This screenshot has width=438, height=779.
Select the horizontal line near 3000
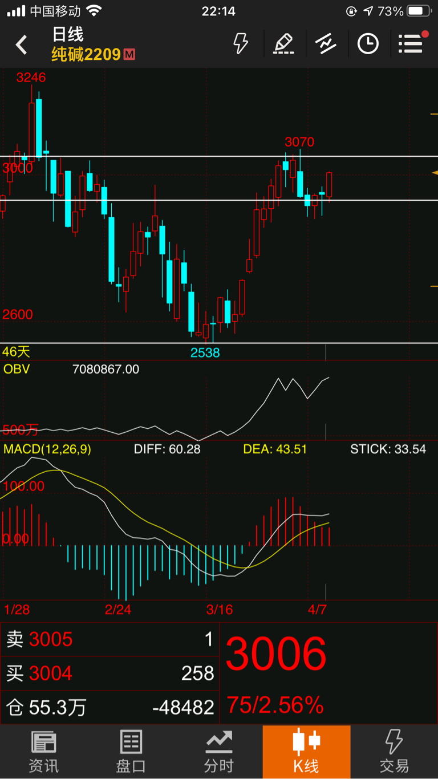click(219, 156)
